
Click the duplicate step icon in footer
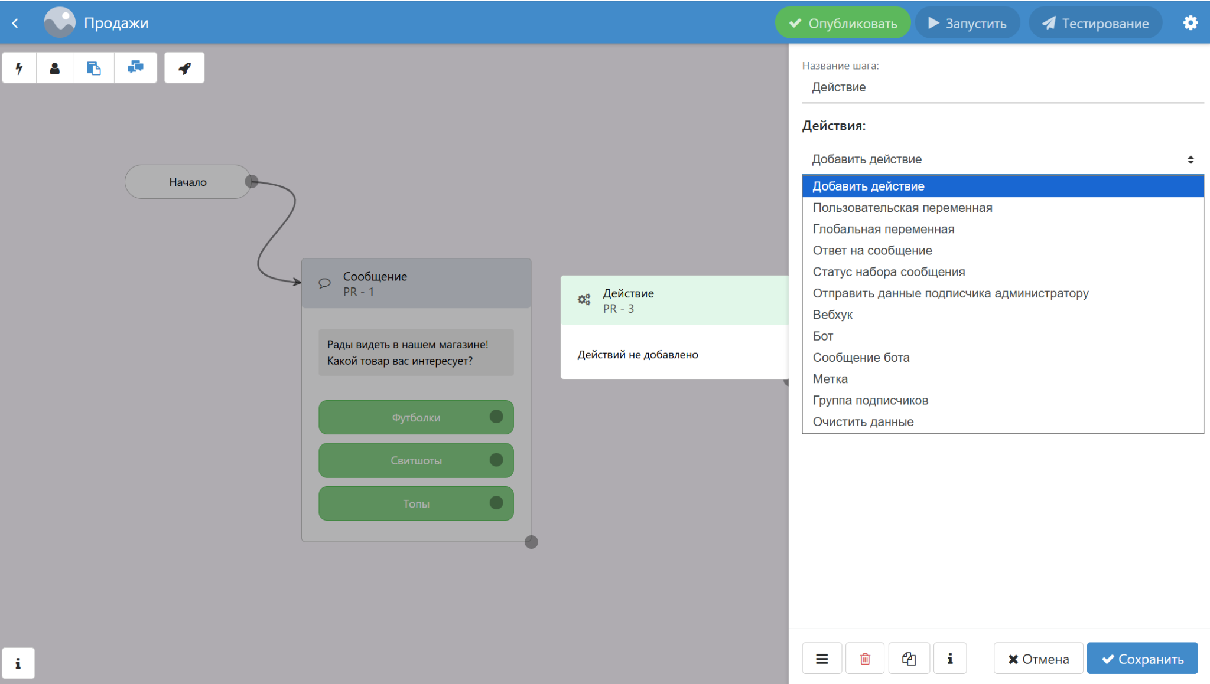coord(909,659)
